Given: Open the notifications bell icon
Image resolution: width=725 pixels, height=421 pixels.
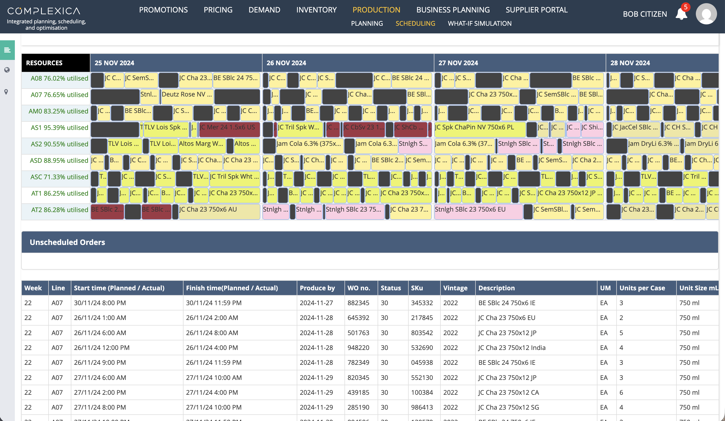Looking at the screenshot, I should click(x=681, y=14).
